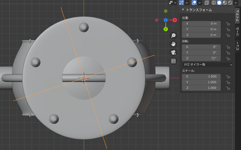Toggle perspective/orthographic grid icon

pos(173,61)
